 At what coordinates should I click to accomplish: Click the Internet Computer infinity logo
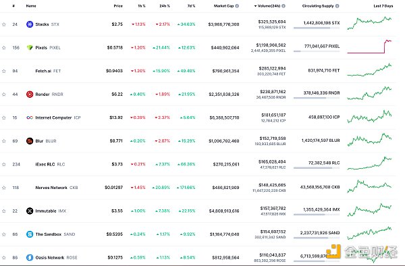tap(30, 117)
